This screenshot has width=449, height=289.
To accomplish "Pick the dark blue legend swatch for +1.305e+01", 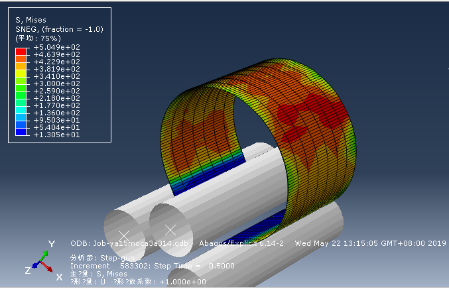I will coord(21,132).
